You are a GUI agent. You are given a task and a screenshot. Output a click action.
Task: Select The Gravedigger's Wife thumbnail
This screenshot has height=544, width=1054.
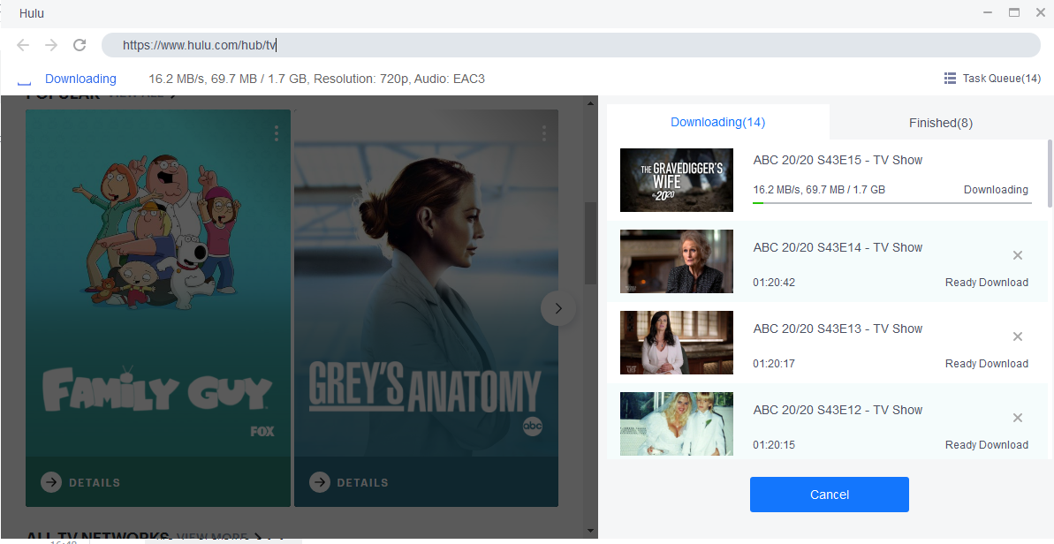[676, 180]
